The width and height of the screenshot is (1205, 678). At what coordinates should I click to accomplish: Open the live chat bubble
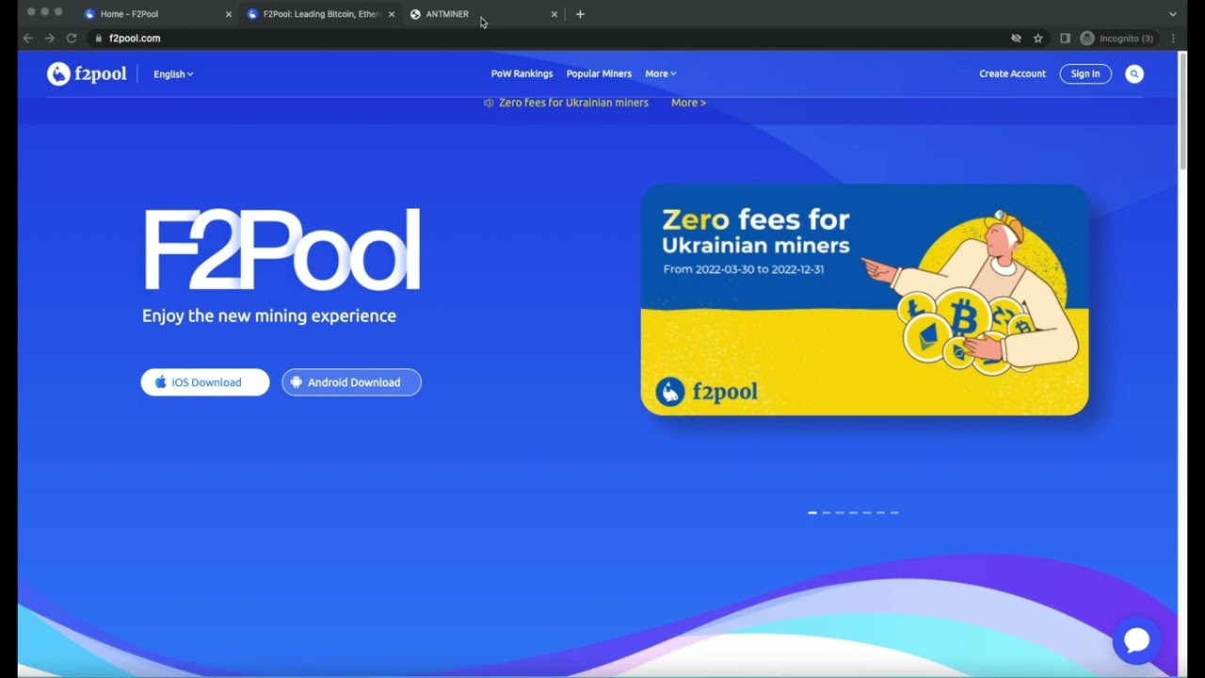1136,640
